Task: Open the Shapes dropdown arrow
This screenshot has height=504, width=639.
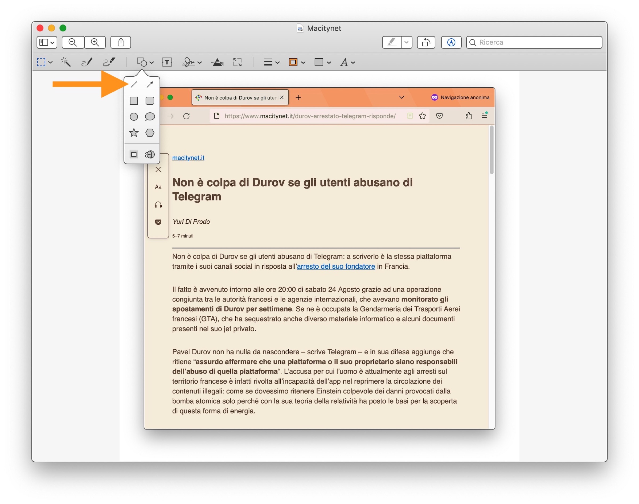Action: coord(152,63)
